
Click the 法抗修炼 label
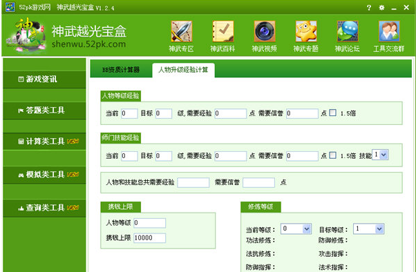point(261,254)
